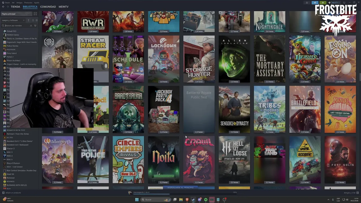Select the BIBLIOTECA tab

coord(30,6)
